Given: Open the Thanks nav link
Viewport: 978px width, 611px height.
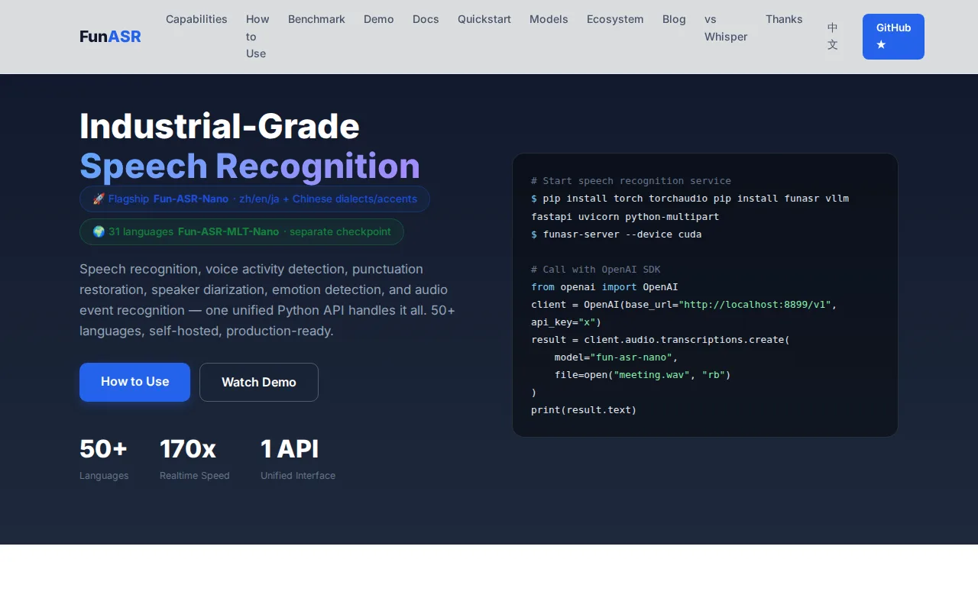Looking at the screenshot, I should (x=784, y=19).
